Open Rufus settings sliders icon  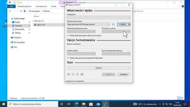coord(77,74)
